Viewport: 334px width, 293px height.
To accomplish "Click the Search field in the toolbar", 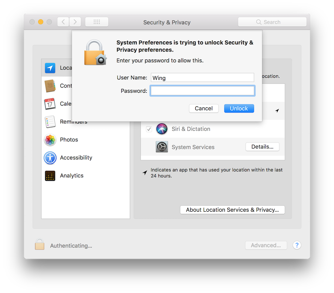I will coord(272,22).
